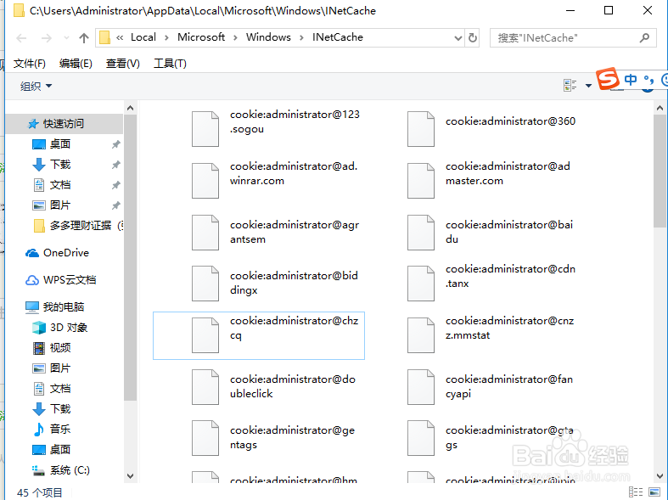Refresh the INetCache folder view
Viewport: 668px width, 500px height.
(473, 38)
